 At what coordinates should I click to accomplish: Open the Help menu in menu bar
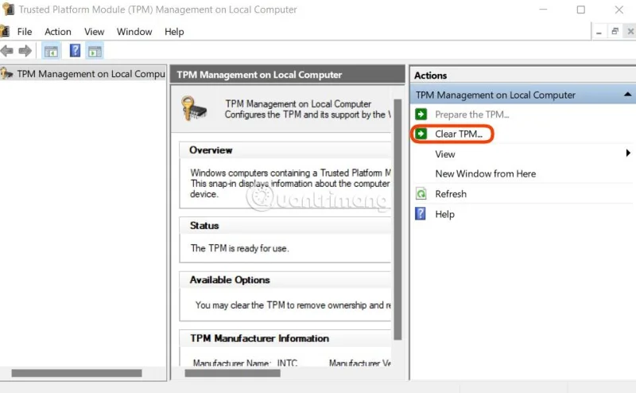click(174, 32)
